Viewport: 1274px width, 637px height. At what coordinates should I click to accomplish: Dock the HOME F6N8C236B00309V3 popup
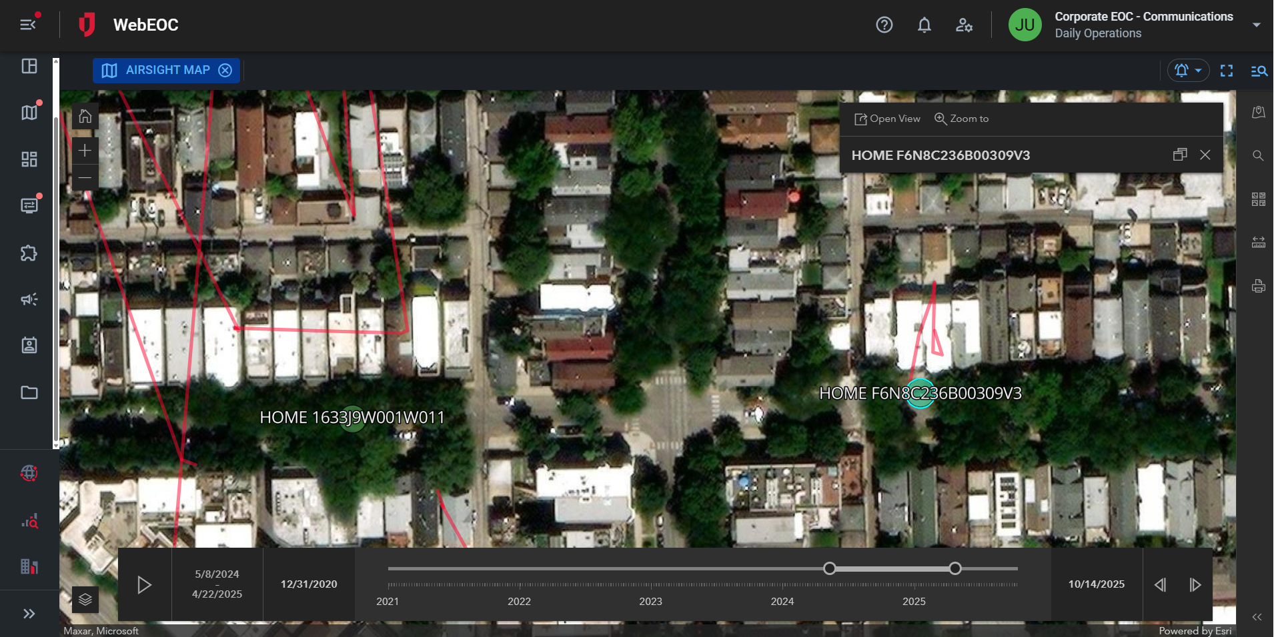click(1179, 155)
